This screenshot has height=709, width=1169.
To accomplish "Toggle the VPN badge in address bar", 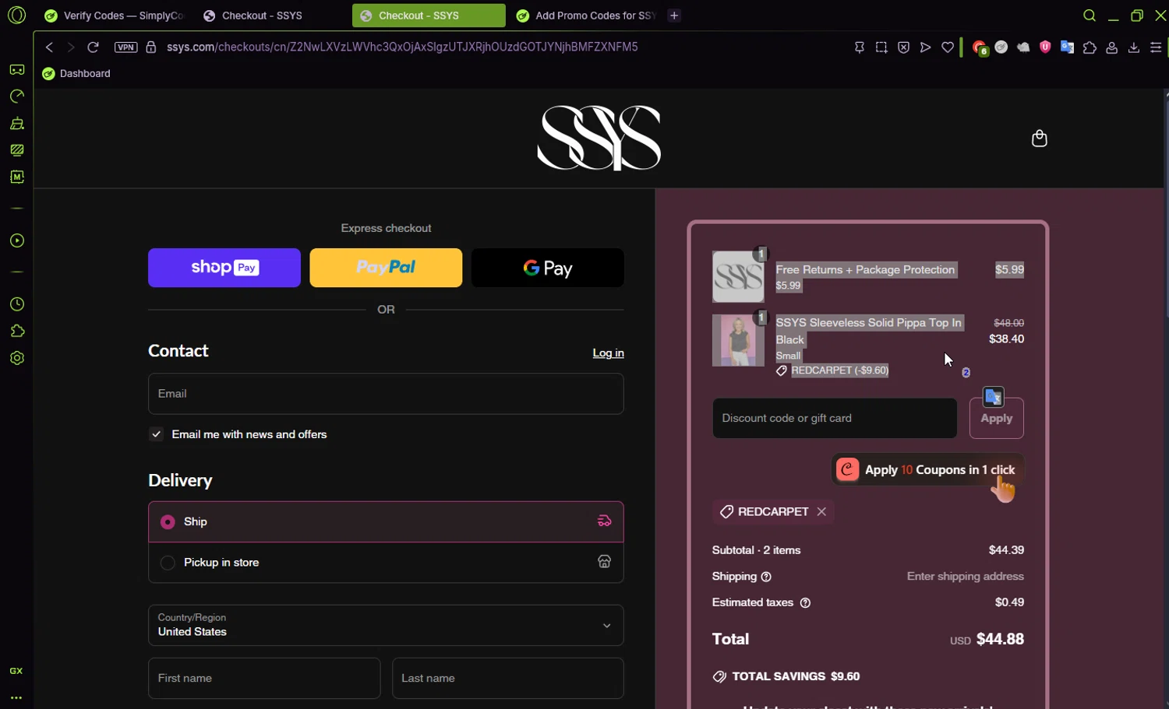I will click(x=125, y=47).
